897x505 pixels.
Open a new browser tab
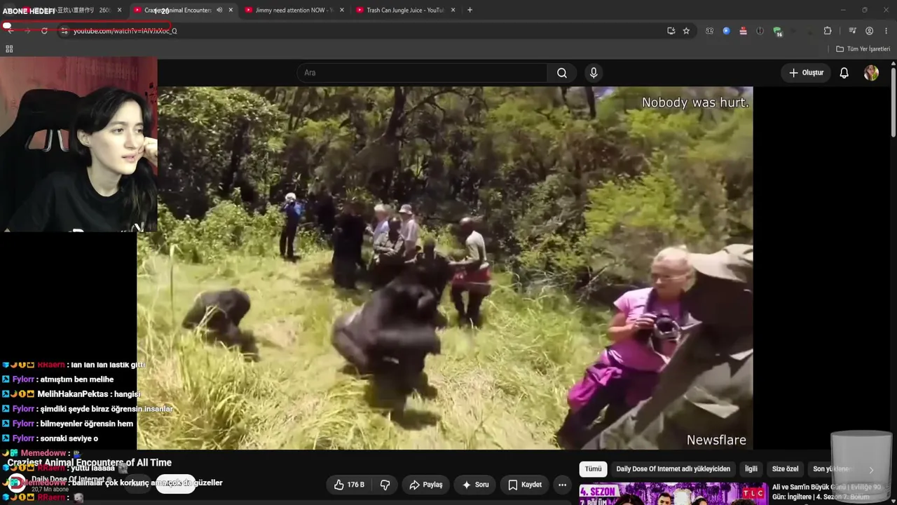pos(470,11)
